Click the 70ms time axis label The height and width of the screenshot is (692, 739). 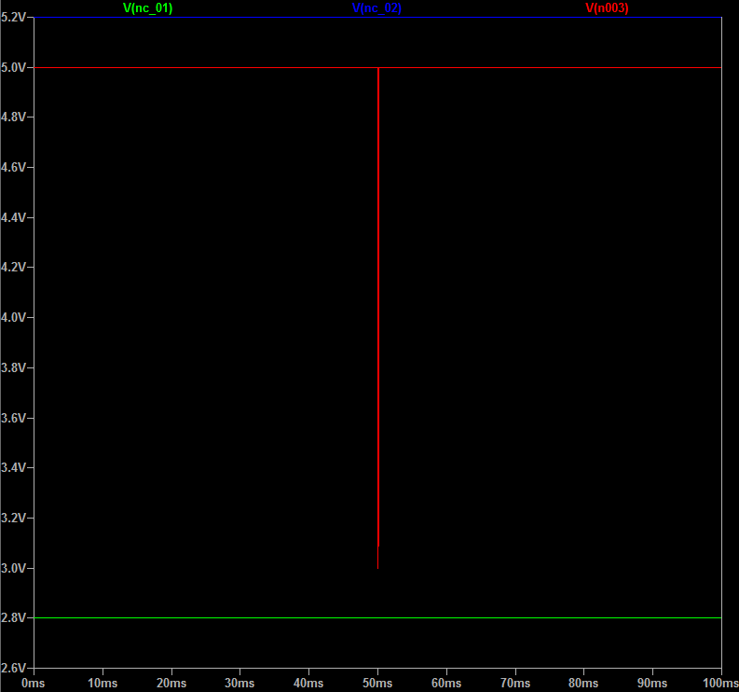[x=514, y=683]
